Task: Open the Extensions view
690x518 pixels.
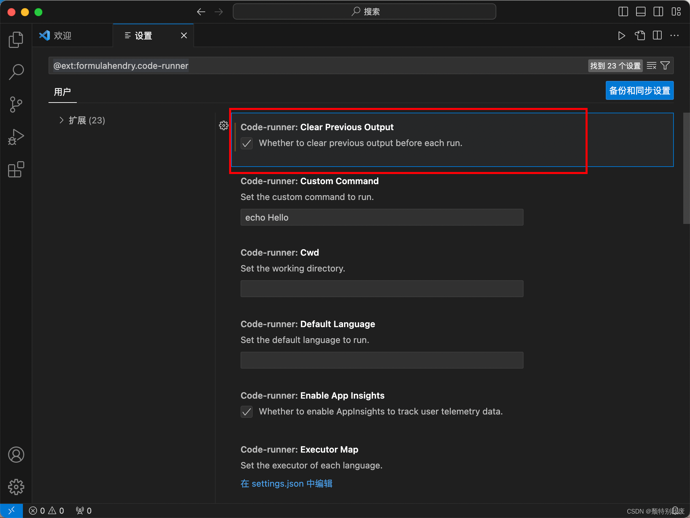Action: click(x=16, y=169)
